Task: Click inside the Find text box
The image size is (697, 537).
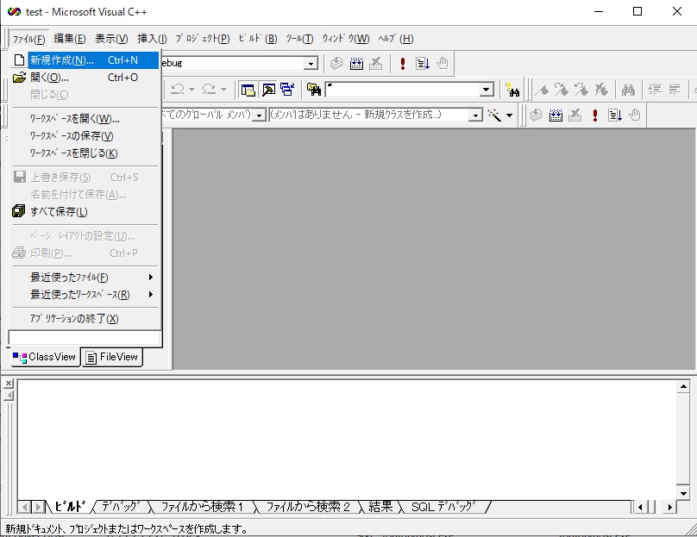Action: 403,90
